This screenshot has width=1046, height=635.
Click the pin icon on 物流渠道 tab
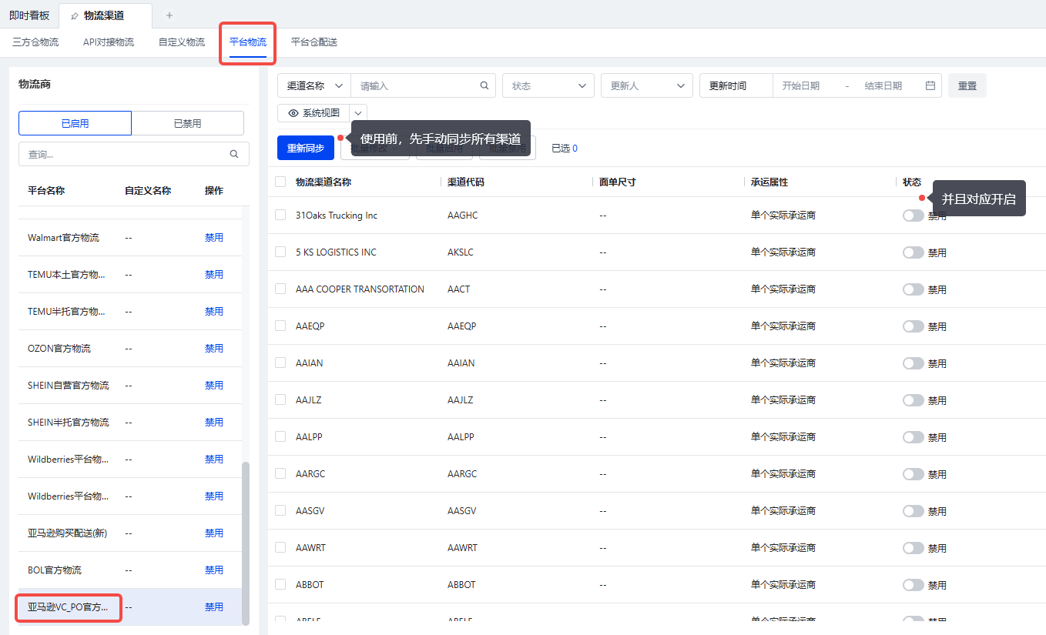74,15
